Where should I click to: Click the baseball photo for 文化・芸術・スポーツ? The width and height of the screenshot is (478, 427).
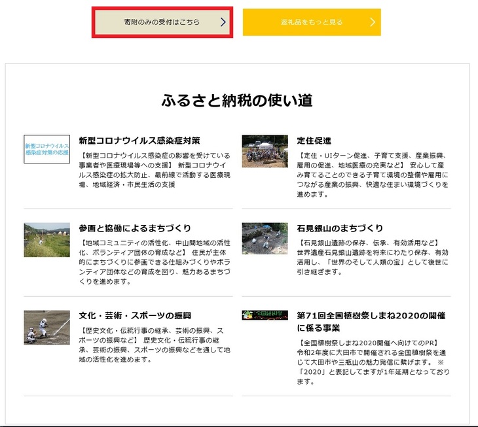(x=46, y=327)
